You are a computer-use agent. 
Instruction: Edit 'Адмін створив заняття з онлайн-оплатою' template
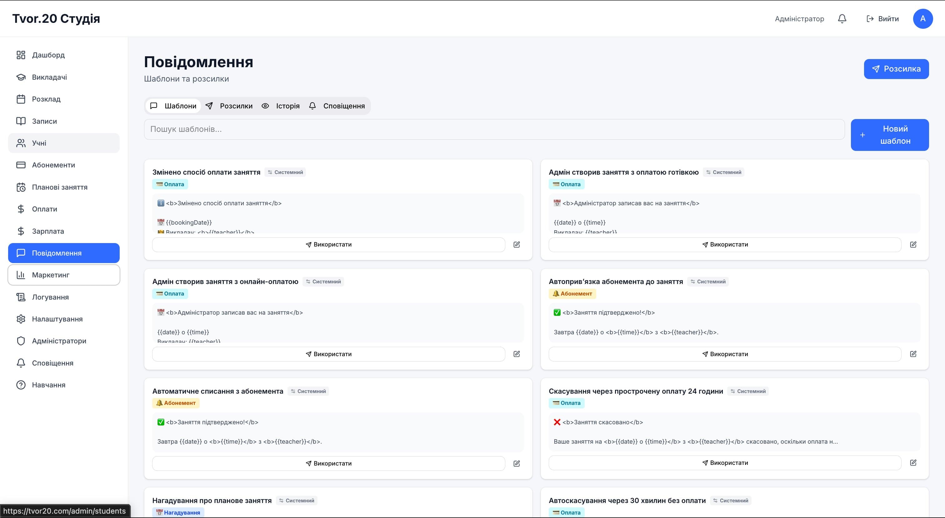tap(517, 354)
